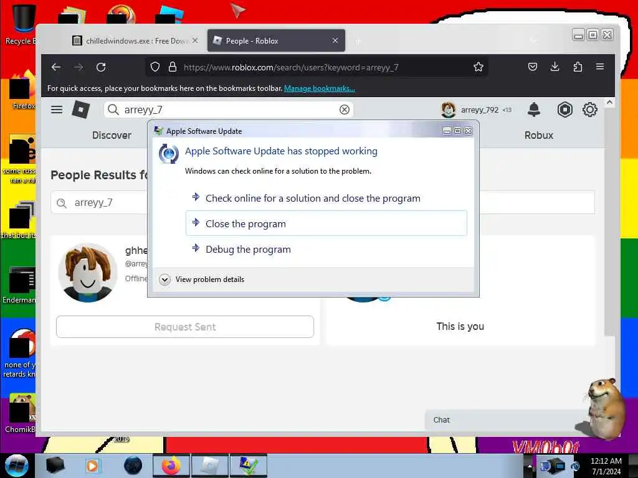Click the padlock site info icon
This screenshot has width=638, height=478.
pyautogui.click(x=173, y=67)
